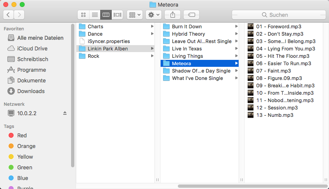Screen dimensions: 329x189
Task: Click the horizontal scrollbar at the bottom
Action: click(x=253, y=186)
